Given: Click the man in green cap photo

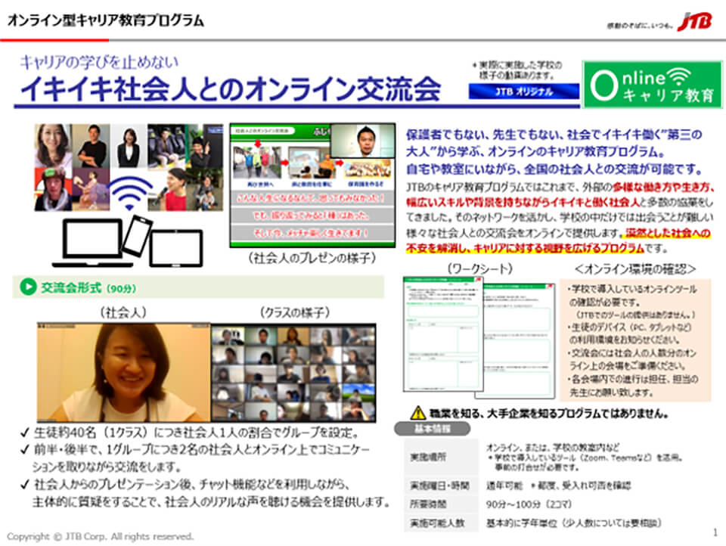Looking at the screenshot, I should click(x=53, y=189).
